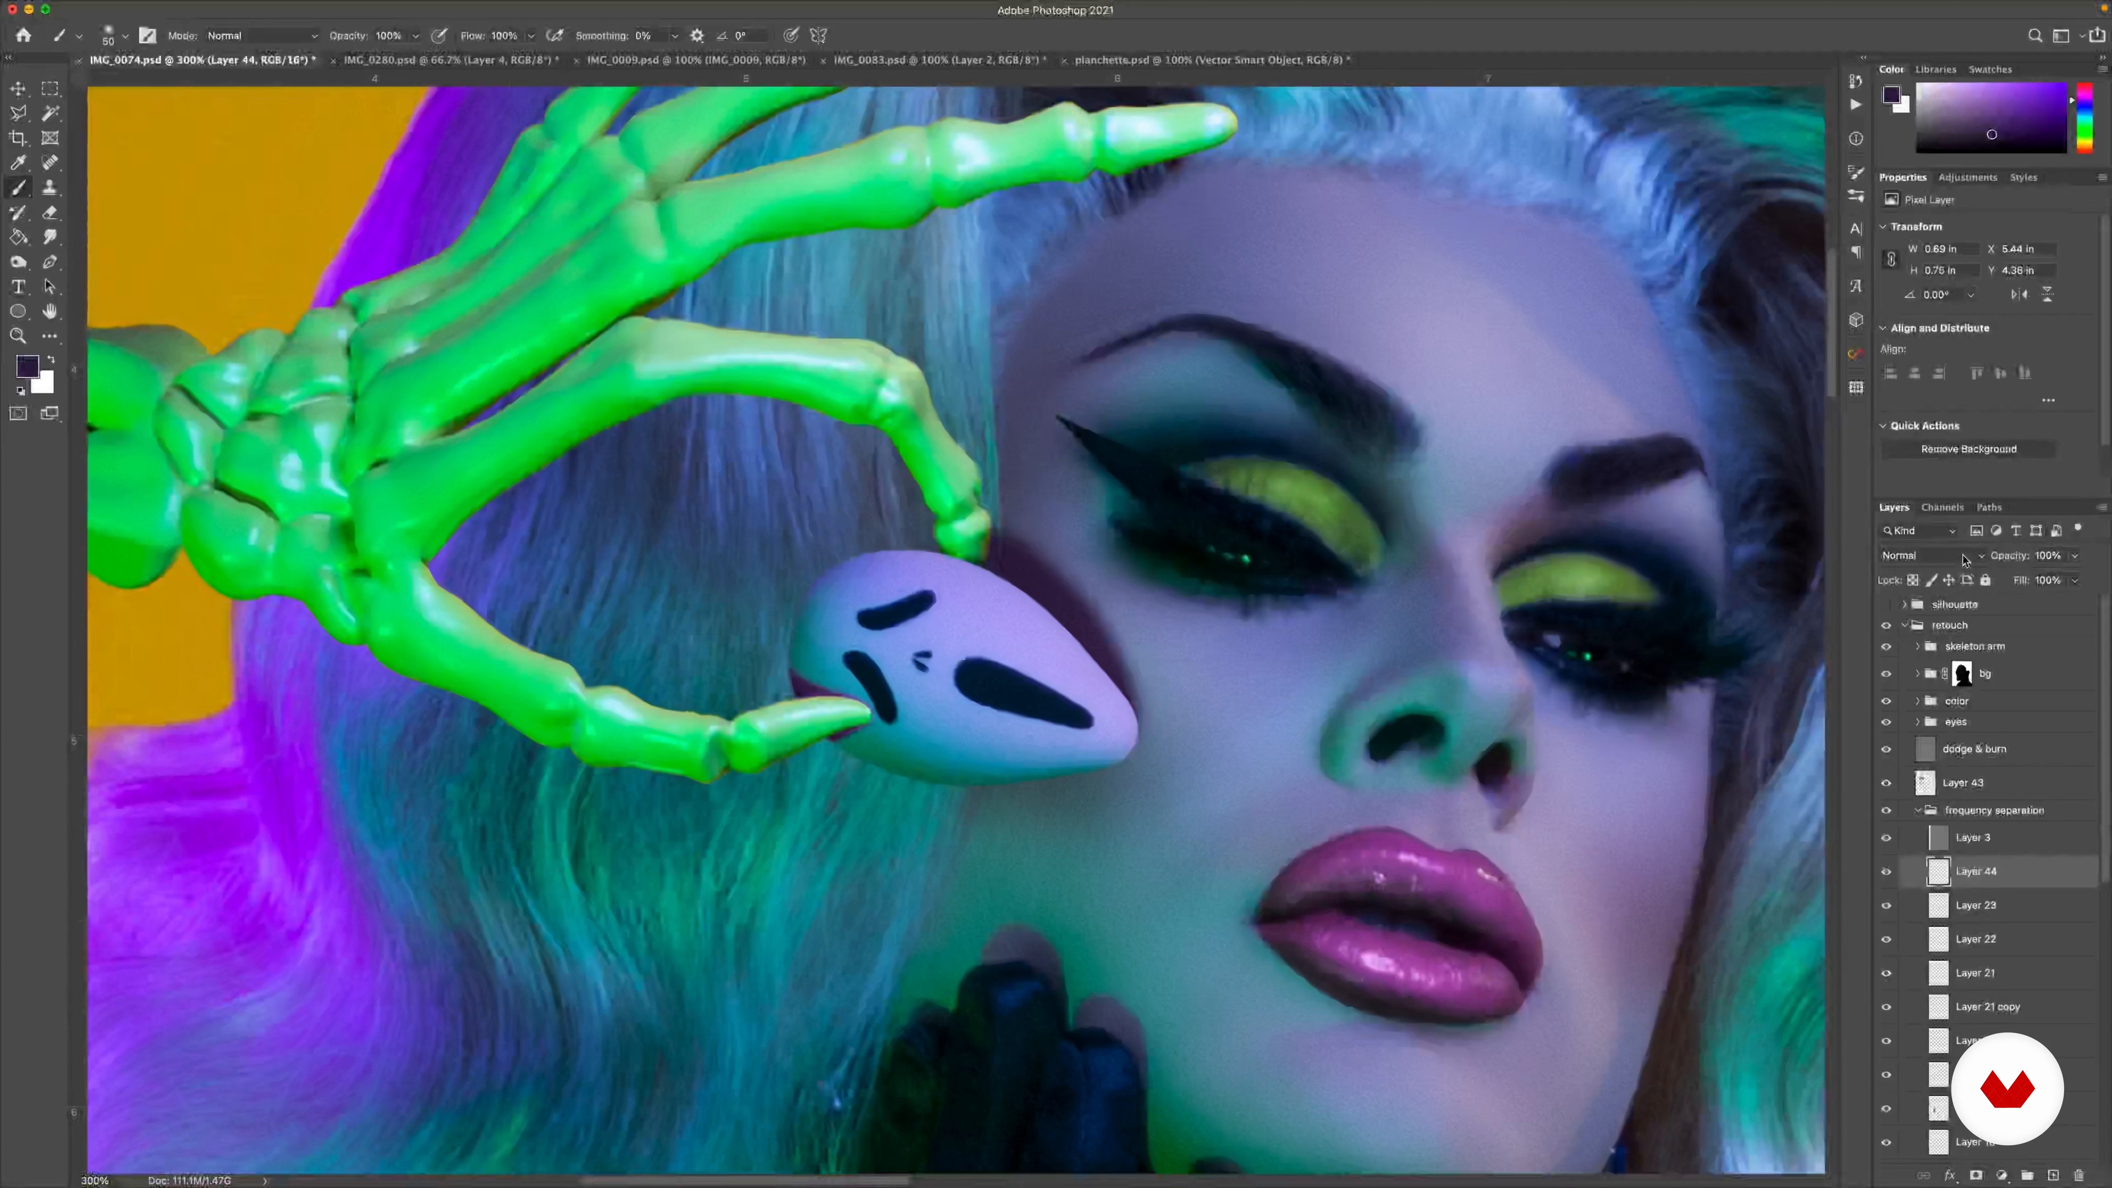Collapse the Transform section
The height and width of the screenshot is (1188, 2112).
(1883, 226)
